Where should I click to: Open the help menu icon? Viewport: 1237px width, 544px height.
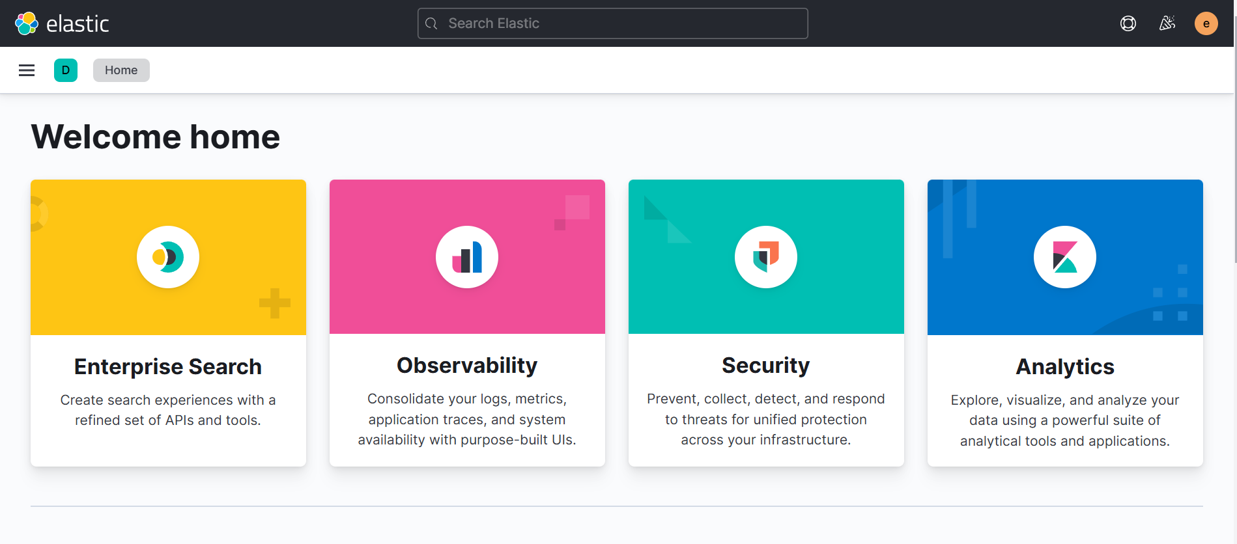(1128, 23)
